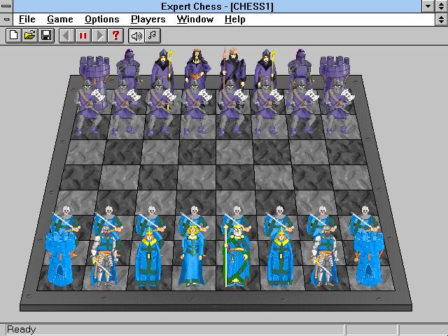This screenshot has width=448, height=336.
Task: Open the File menu
Action: (x=27, y=20)
